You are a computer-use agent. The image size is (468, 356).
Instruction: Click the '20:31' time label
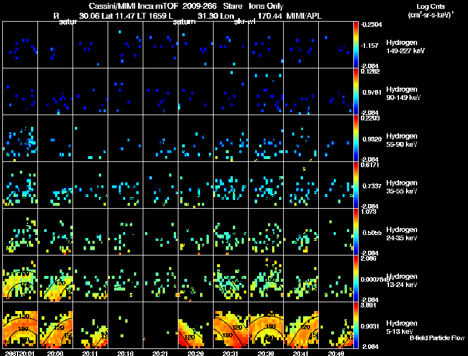pos(230,353)
